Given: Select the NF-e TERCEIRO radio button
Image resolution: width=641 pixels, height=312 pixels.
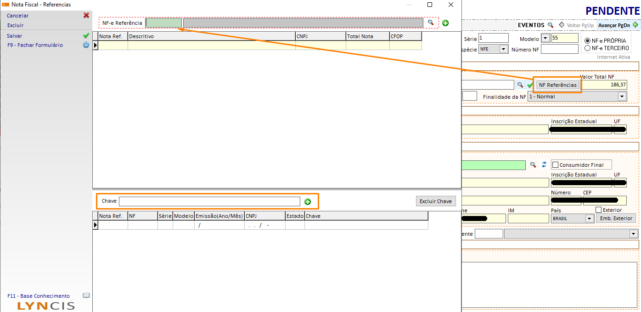Looking at the screenshot, I should [x=588, y=48].
